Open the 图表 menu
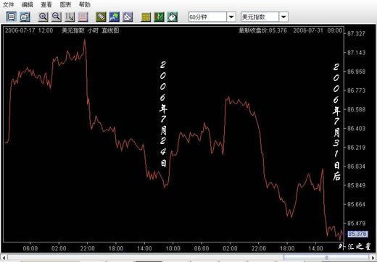 (x=65, y=4)
